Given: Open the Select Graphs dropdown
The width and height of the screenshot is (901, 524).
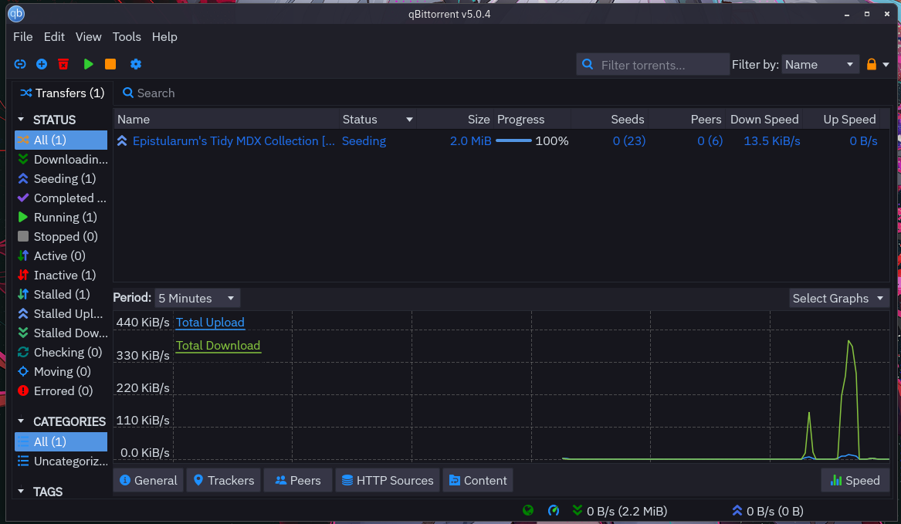Looking at the screenshot, I should click(x=839, y=298).
